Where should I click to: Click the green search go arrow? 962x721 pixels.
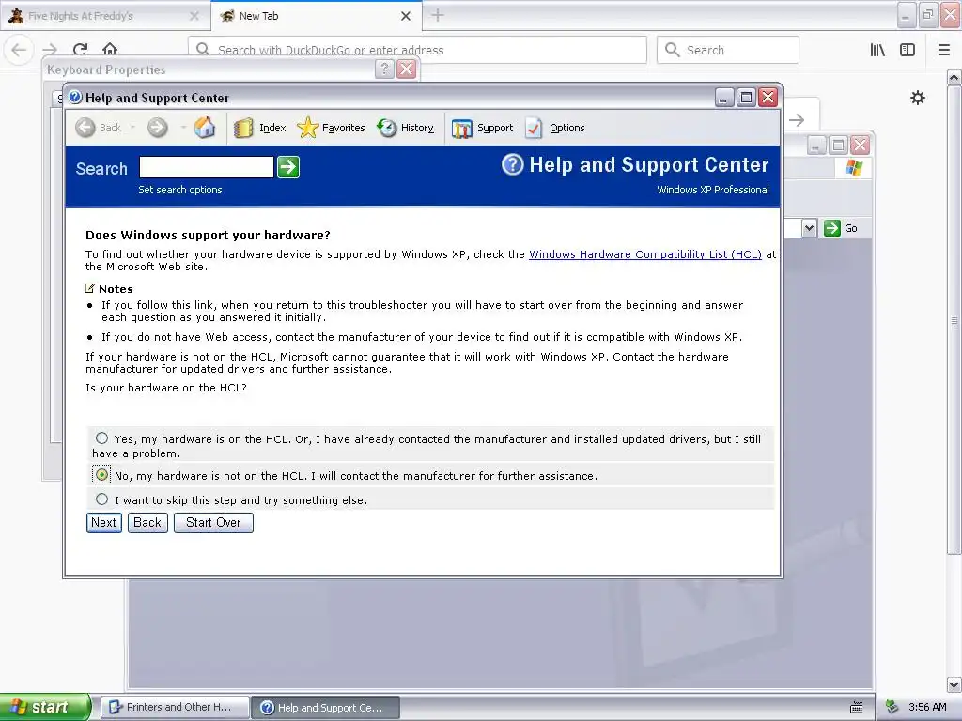coord(288,167)
